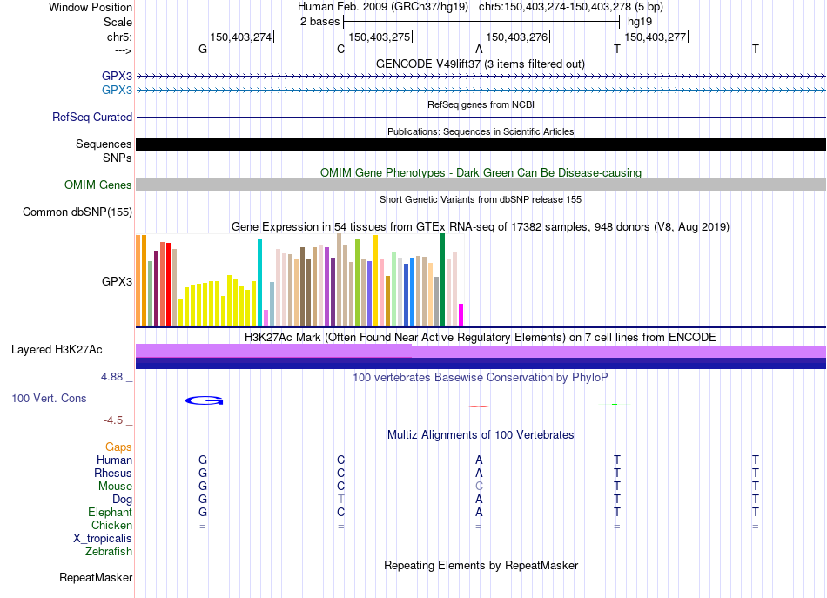Open the light blue GPX3 GENCODE label
The height and width of the screenshot is (598, 827).
(x=118, y=90)
